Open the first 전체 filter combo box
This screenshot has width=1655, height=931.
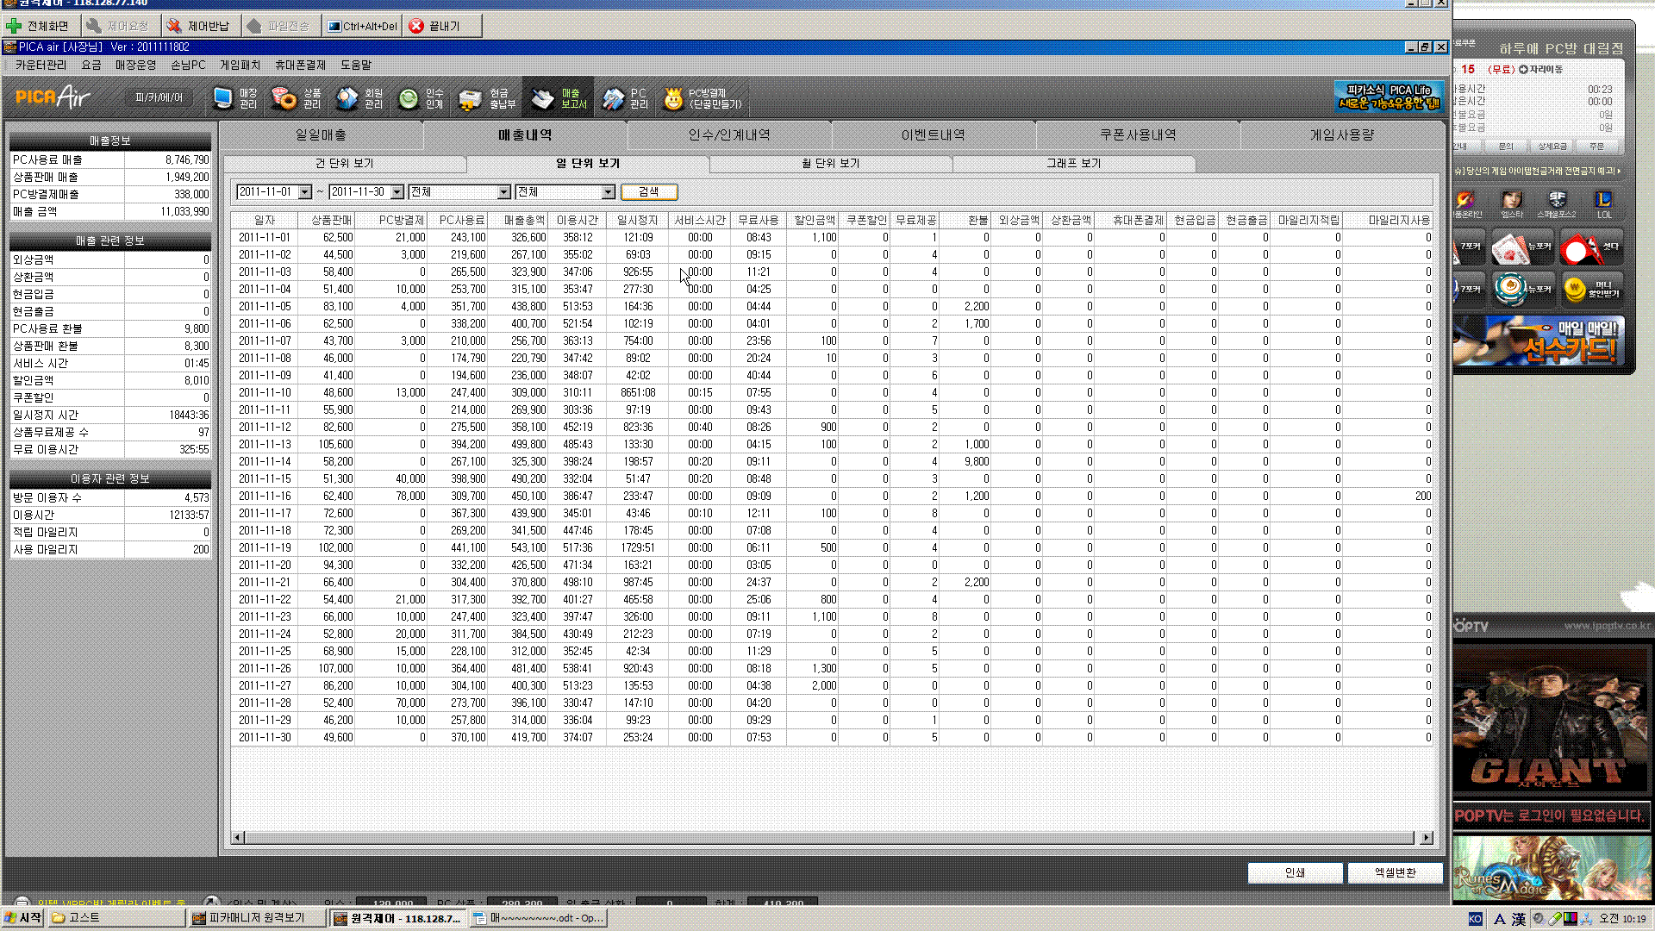click(459, 192)
